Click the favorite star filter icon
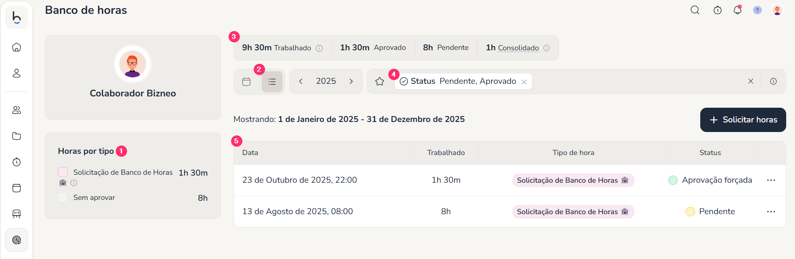795x259 pixels. pyautogui.click(x=380, y=81)
